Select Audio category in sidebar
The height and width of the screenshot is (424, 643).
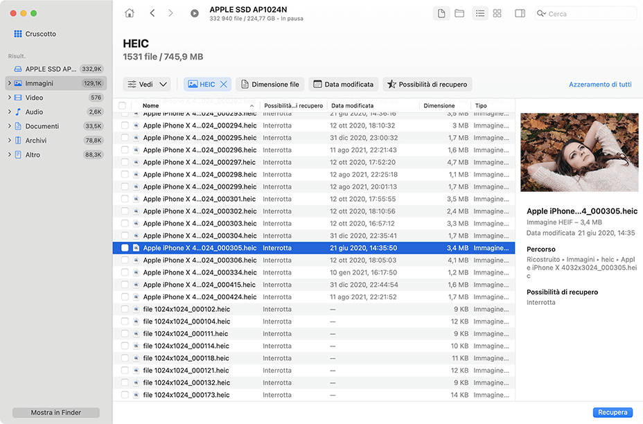point(55,112)
